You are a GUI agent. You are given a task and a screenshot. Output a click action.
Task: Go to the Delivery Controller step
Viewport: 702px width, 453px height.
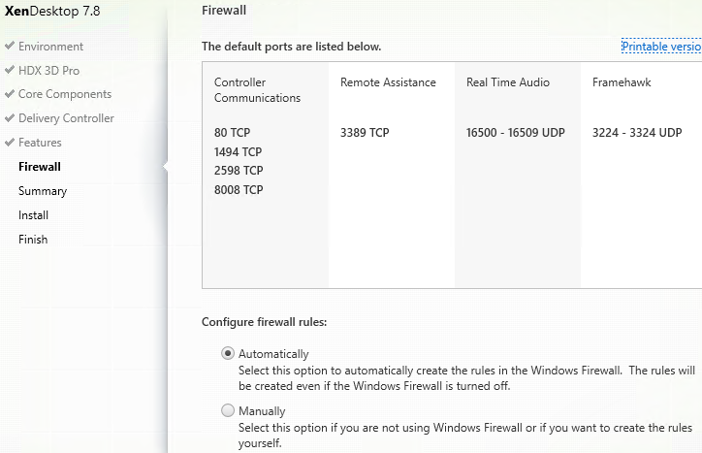pyautogui.click(x=66, y=118)
